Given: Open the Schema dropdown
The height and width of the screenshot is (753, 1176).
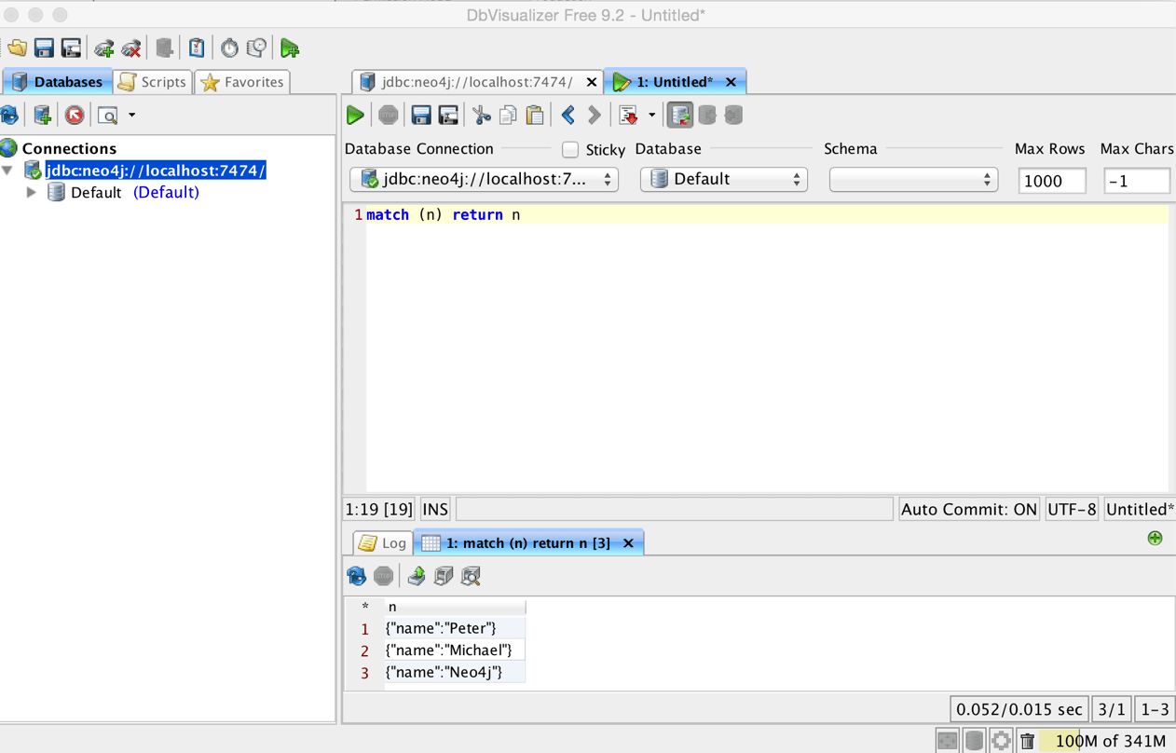Looking at the screenshot, I should (x=913, y=179).
